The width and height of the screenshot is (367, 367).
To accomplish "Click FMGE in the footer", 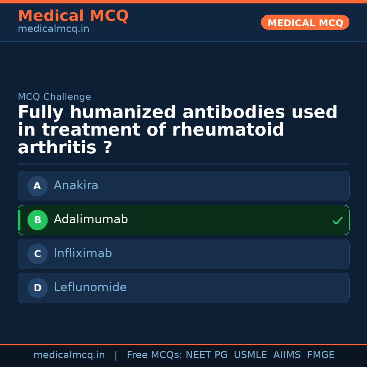I will 320,355.
